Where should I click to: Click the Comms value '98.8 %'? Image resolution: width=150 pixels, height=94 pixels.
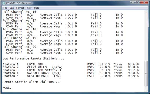tap(133, 67)
